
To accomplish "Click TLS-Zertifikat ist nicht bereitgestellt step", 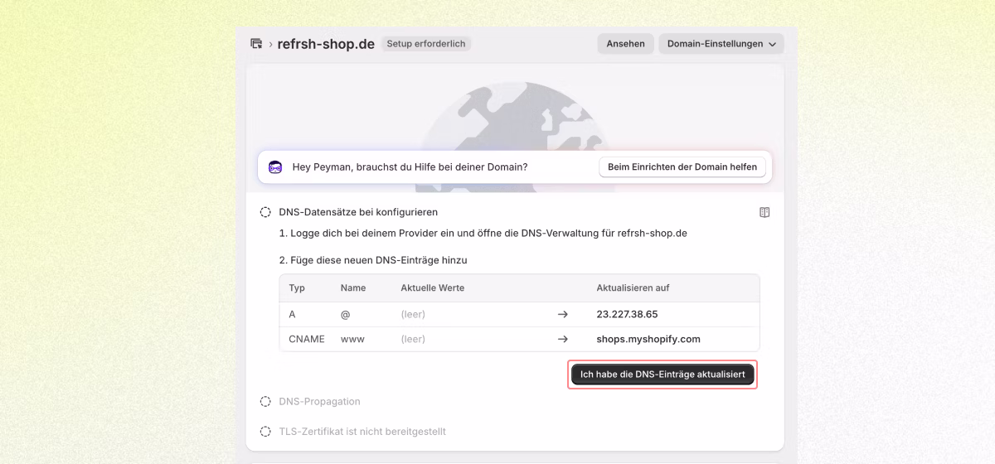I will (362, 432).
